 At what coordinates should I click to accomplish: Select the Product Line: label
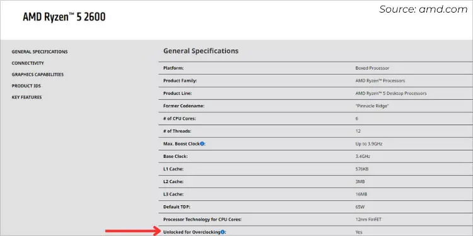click(x=177, y=93)
